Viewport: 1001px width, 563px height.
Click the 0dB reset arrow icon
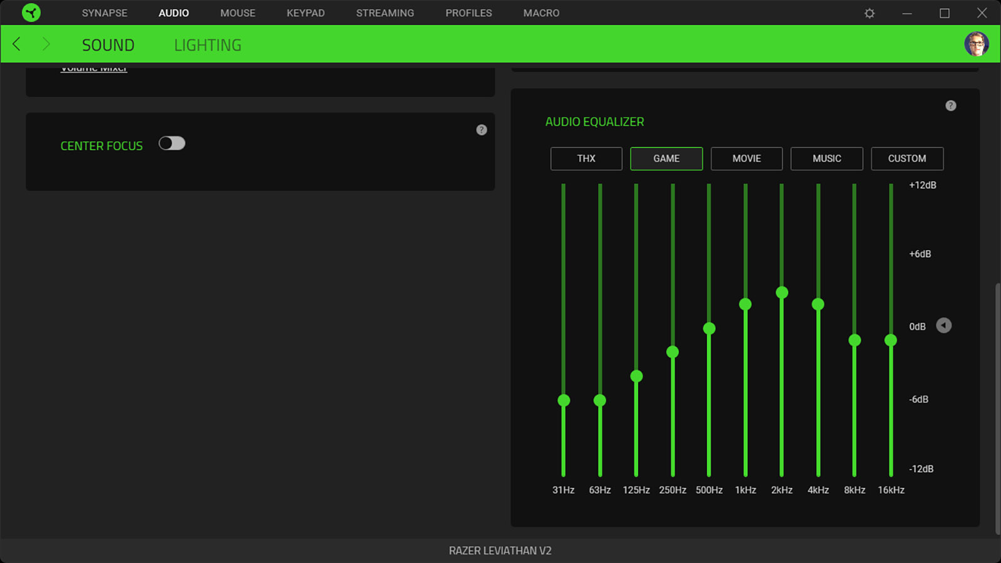(x=943, y=325)
